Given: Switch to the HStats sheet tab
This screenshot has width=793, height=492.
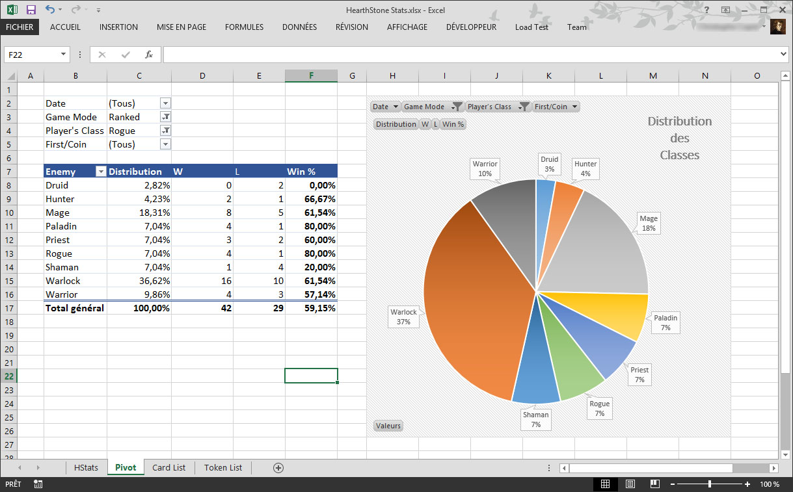Looking at the screenshot, I should click(86, 467).
